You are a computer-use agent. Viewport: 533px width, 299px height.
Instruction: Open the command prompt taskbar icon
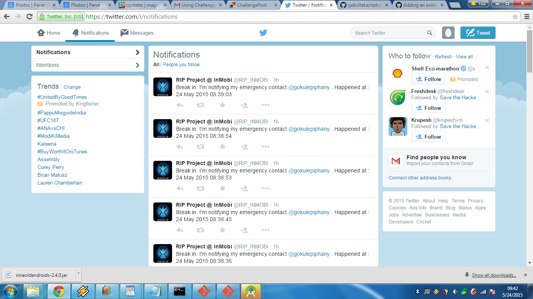pos(179,291)
